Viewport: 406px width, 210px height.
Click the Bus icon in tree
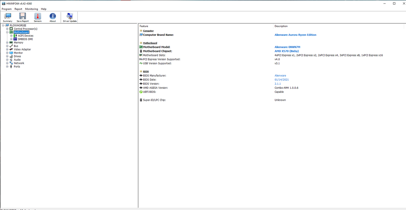tap(11, 46)
